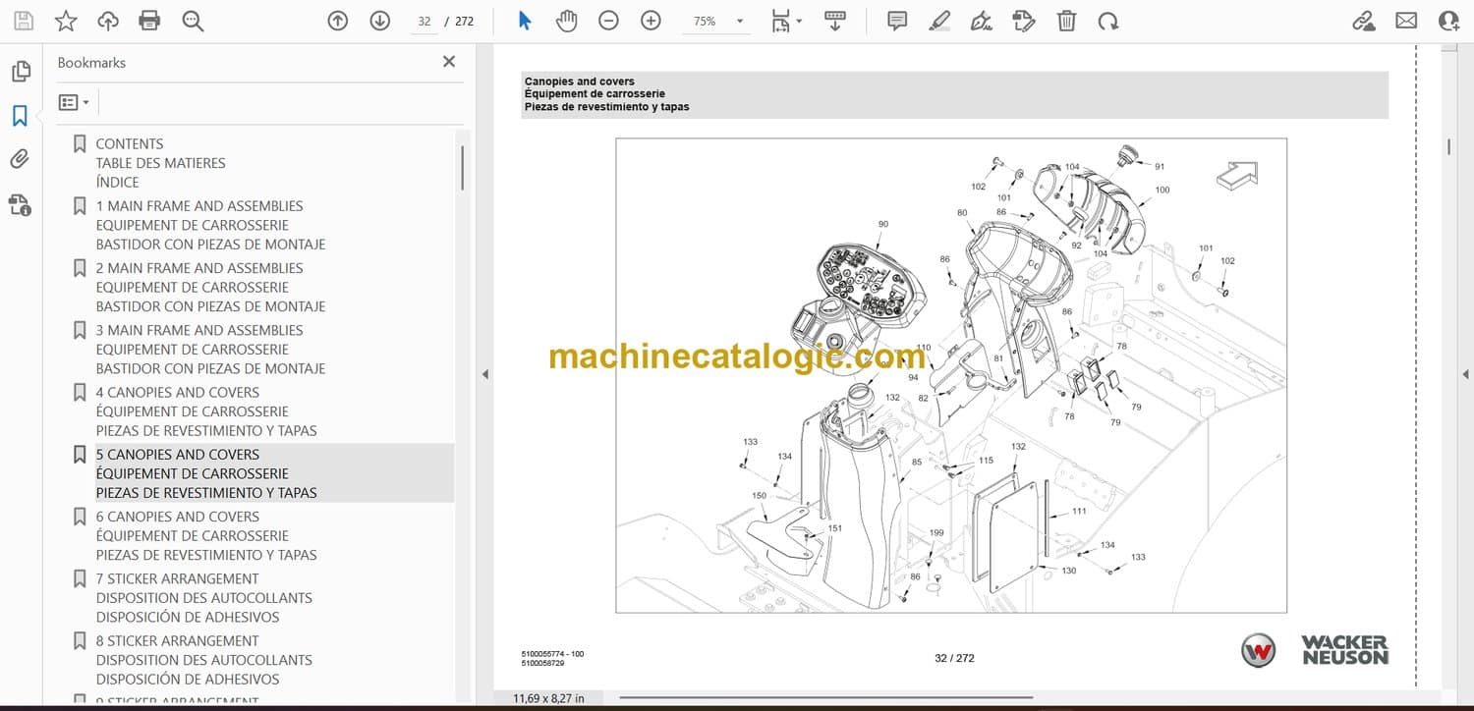The height and width of the screenshot is (711, 1474).
Task: Click the Print file icon
Action: pyautogui.click(x=149, y=21)
